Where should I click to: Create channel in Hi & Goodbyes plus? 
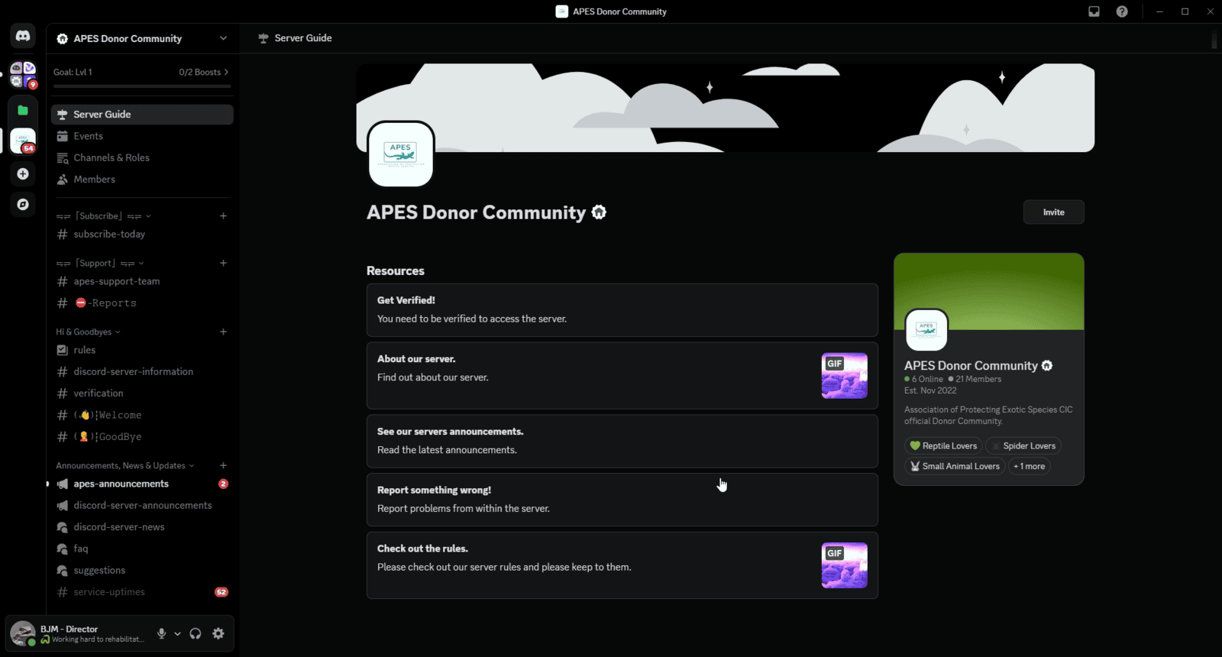[223, 332]
